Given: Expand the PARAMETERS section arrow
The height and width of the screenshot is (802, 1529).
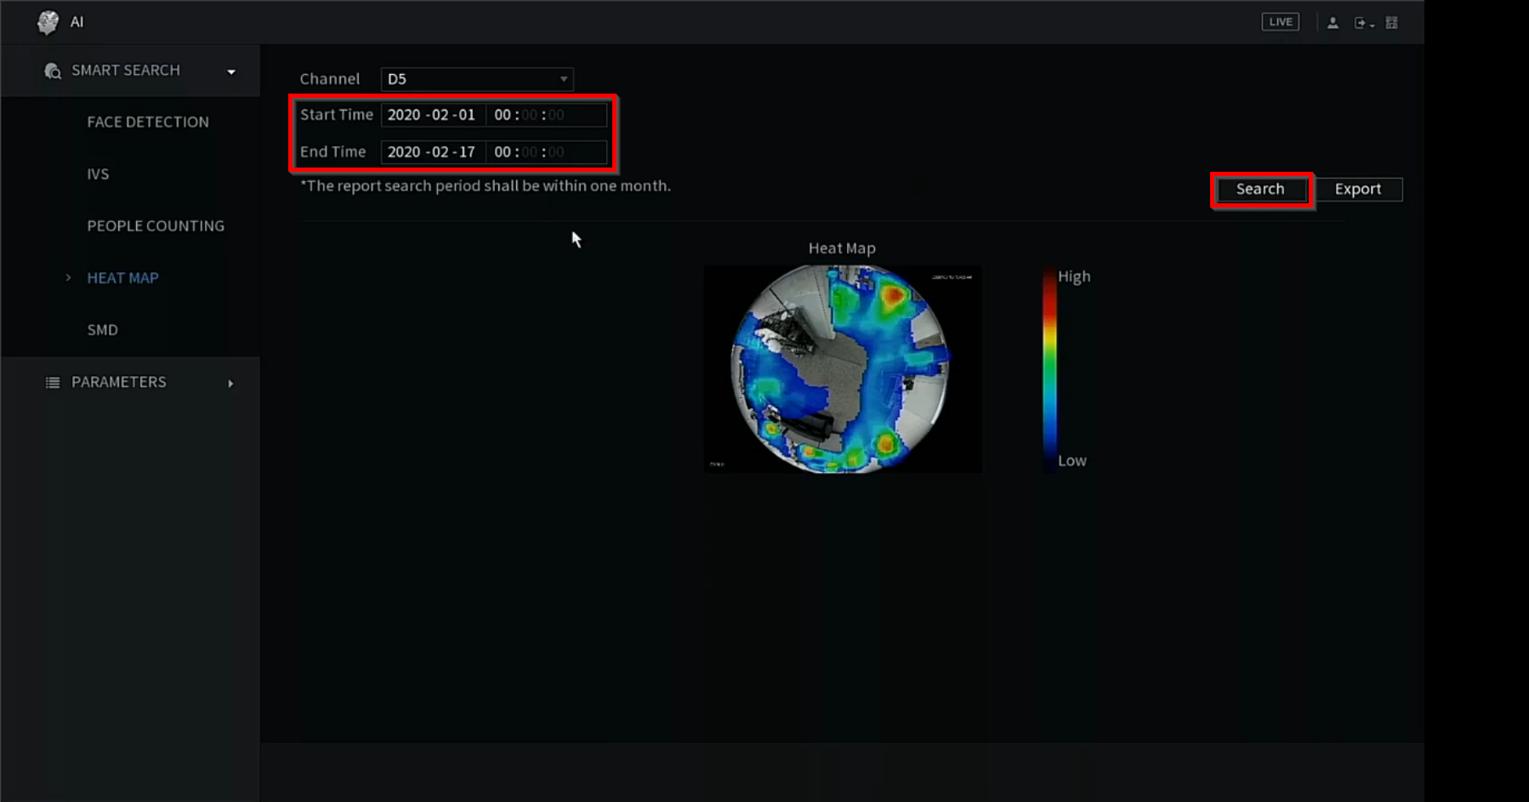Looking at the screenshot, I should 230,384.
